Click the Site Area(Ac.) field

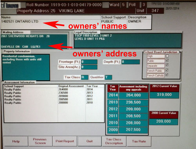tap(89, 67)
